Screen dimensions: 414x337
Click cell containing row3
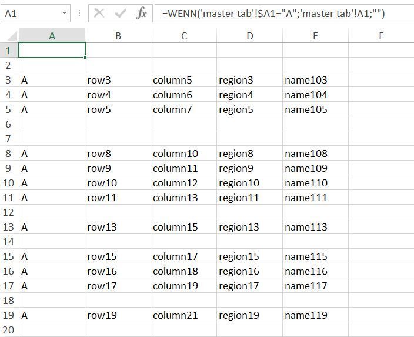pos(118,80)
